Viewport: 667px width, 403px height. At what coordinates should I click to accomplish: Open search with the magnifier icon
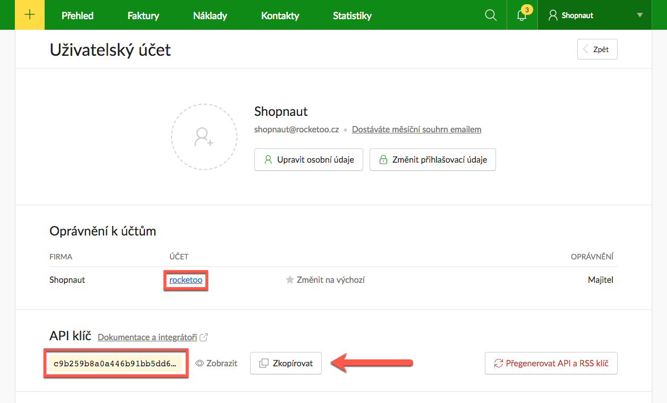(491, 15)
